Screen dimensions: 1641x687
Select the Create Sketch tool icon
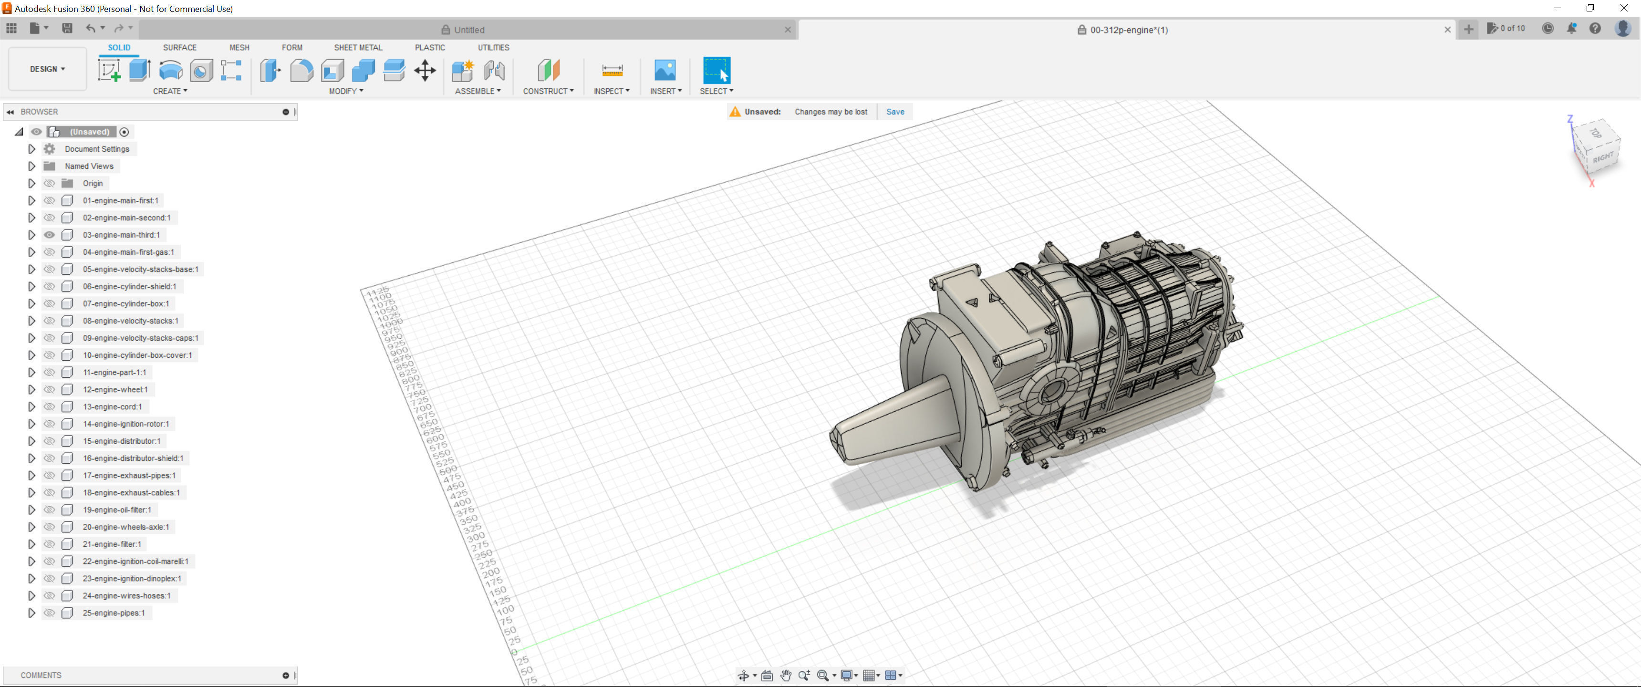(x=109, y=70)
